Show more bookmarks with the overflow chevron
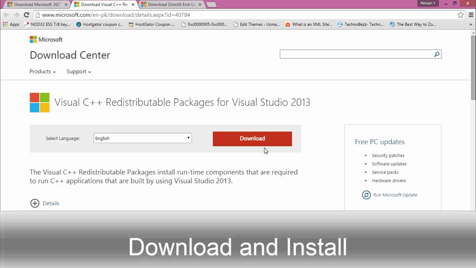 (x=471, y=25)
